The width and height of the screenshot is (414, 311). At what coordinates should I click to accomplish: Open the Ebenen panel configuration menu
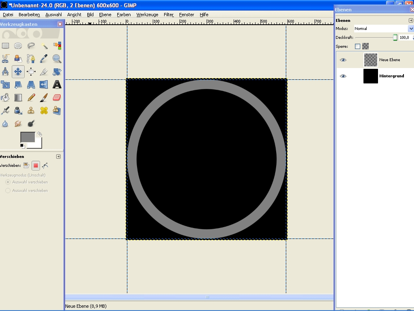coord(411,20)
